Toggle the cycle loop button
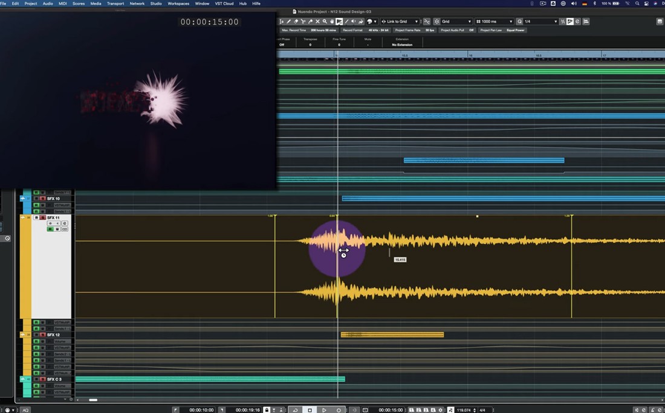Viewport: 665px width, 413px height. (x=295, y=410)
